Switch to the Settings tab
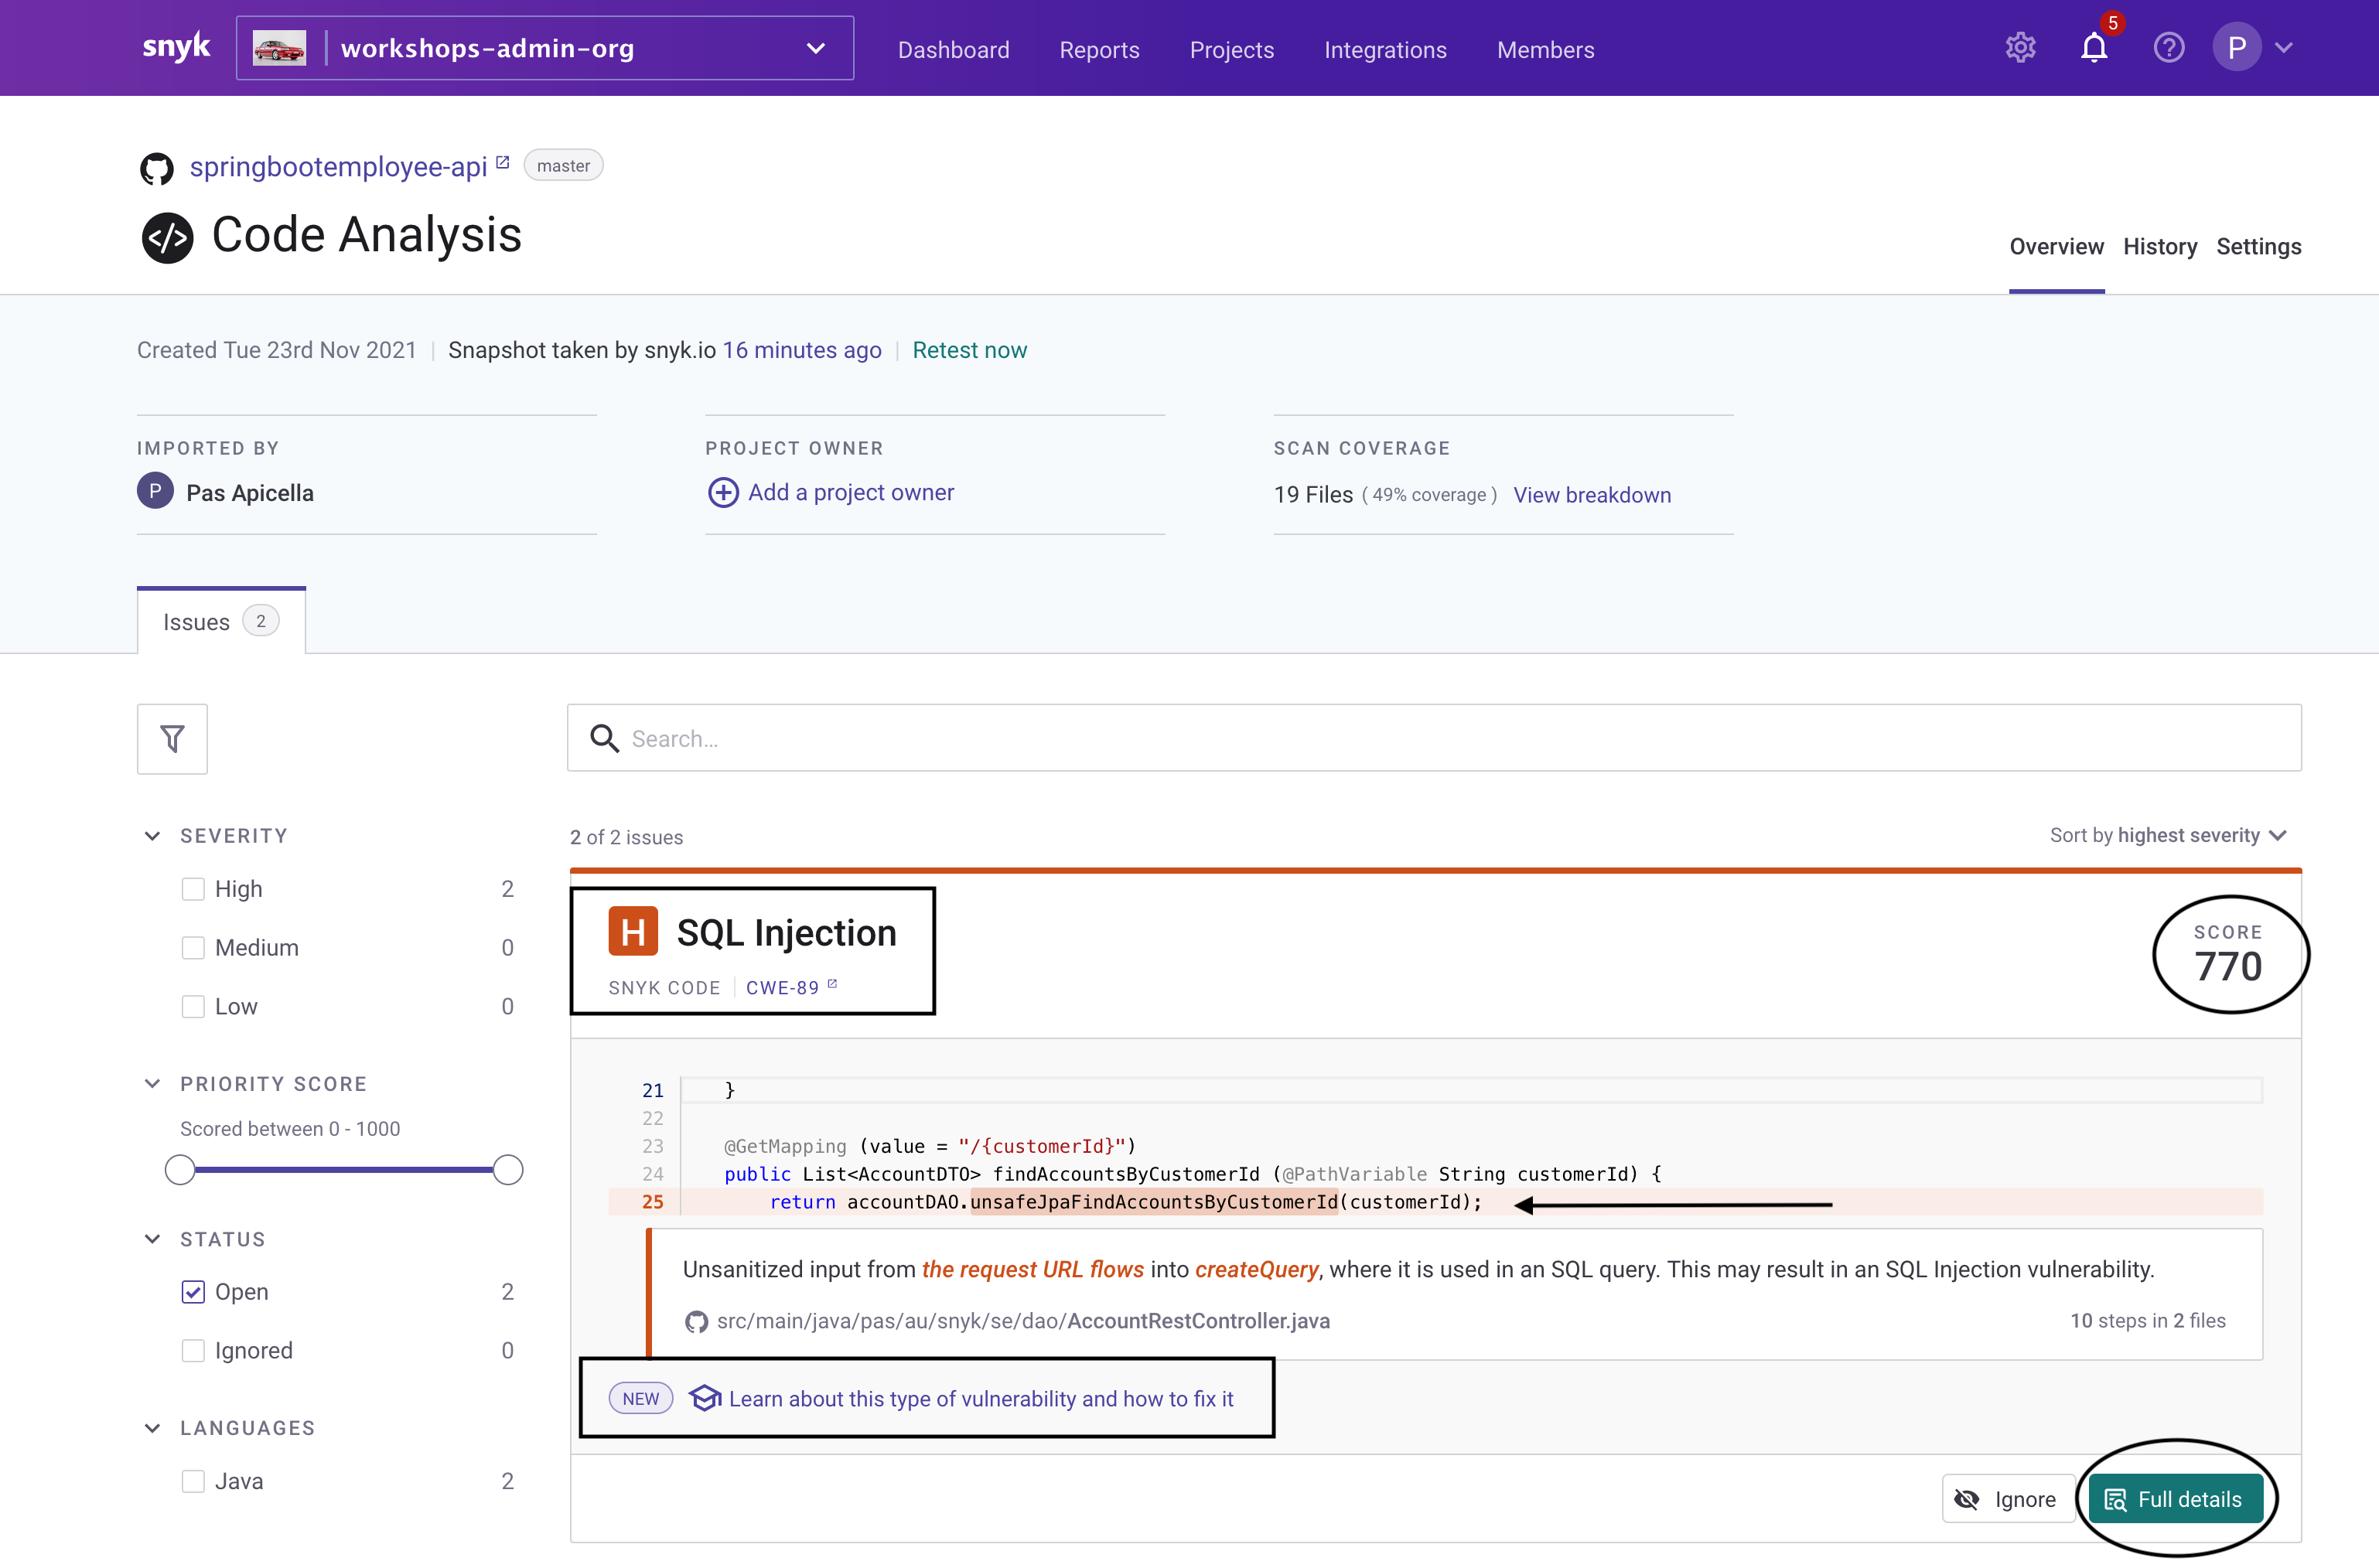This screenshot has height=1568, width=2379. (2258, 246)
